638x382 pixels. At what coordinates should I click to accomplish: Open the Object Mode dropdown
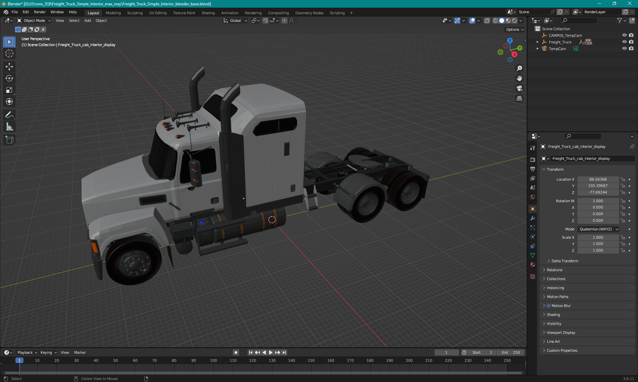tap(34, 21)
